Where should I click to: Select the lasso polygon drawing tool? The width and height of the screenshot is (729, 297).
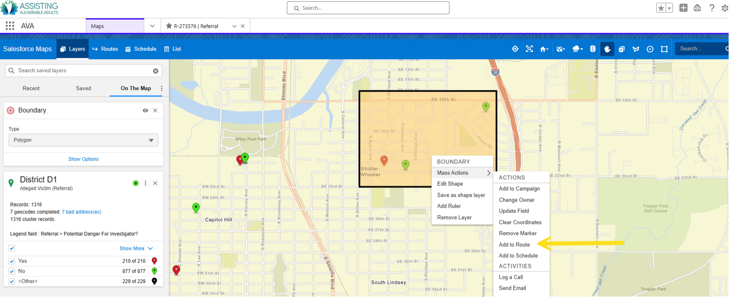coord(636,49)
